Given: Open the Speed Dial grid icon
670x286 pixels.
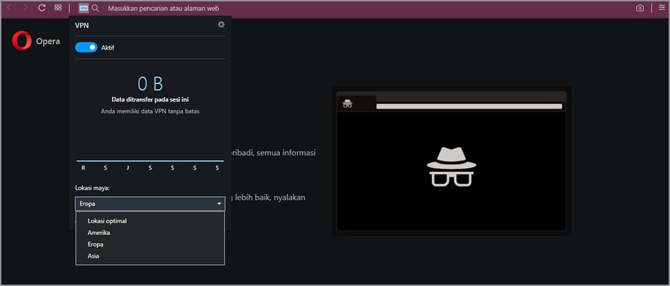Looking at the screenshot, I should click(x=58, y=8).
